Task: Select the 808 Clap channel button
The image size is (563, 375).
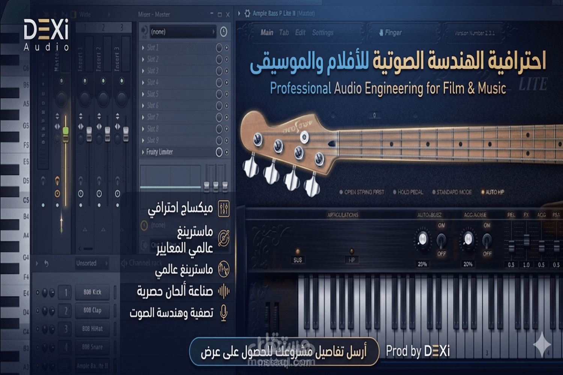Action: point(92,310)
